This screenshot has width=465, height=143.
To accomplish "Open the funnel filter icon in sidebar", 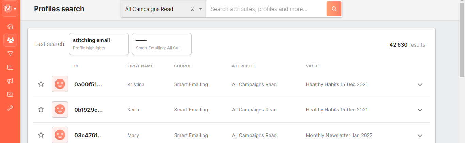I will click(10, 54).
